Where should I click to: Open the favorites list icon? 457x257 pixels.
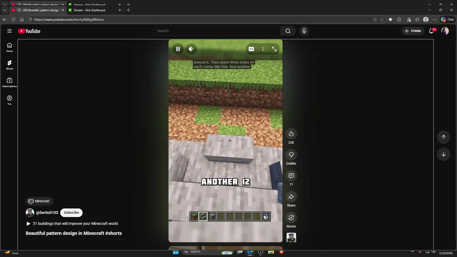coord(417,20)
